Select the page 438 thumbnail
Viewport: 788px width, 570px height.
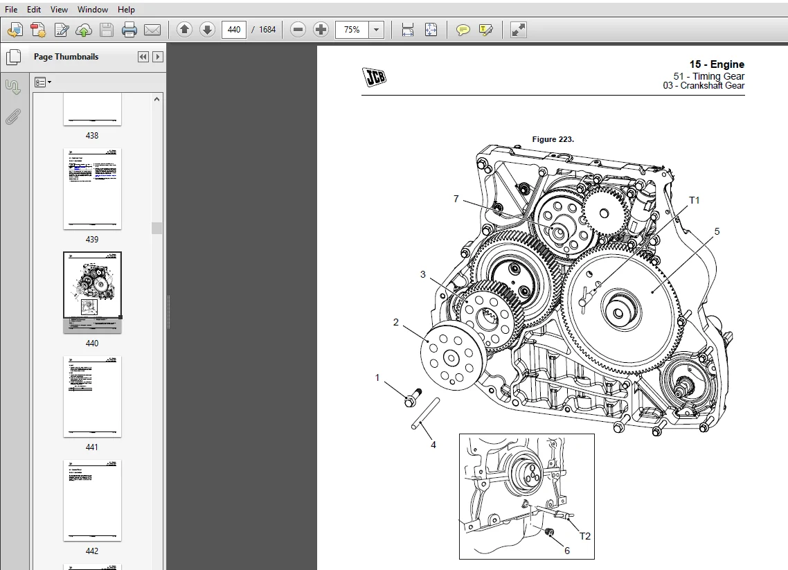coord(92,109)
